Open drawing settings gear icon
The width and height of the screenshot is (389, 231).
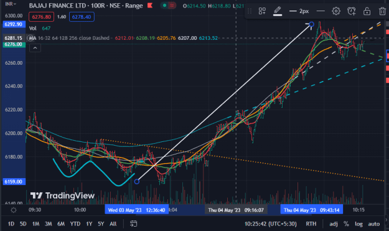pyautogui.click(x=336, y=11)
